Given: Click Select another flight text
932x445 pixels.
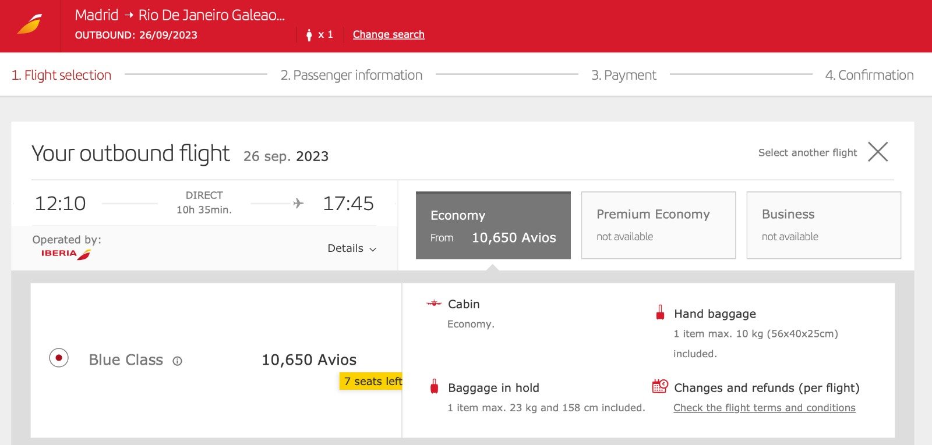Looking at the screenshot, I should coord(807,152).
